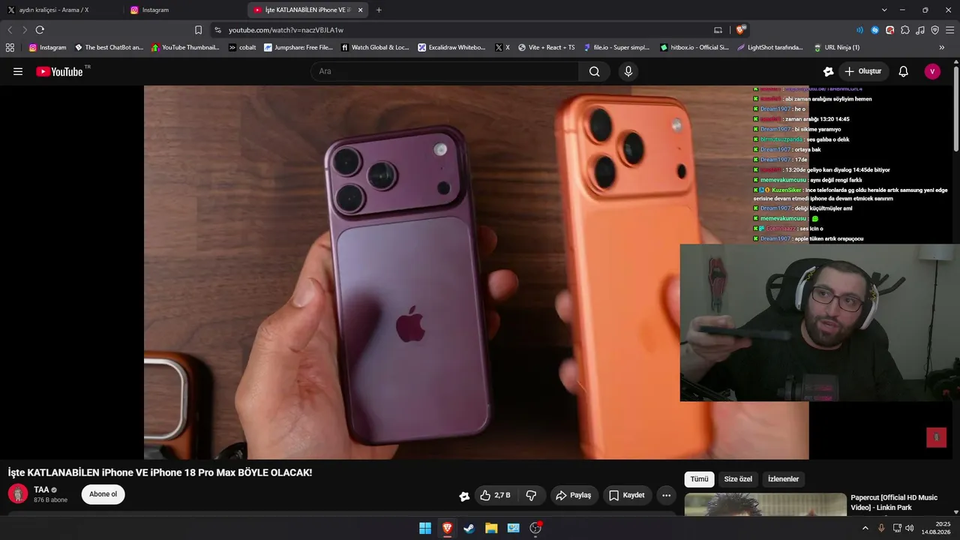Open the extensions puzzle icon
960x540 pixels.
click(x=905, y=30)
